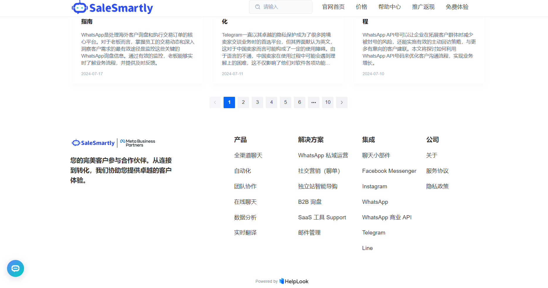This screenshot has height=288, width=548.
Task: Open B2B 询盘 link
Action: click(x=310, y=202)
